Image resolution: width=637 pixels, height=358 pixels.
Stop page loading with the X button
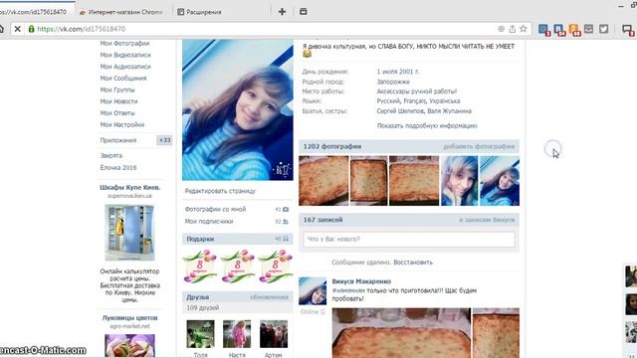18,29
